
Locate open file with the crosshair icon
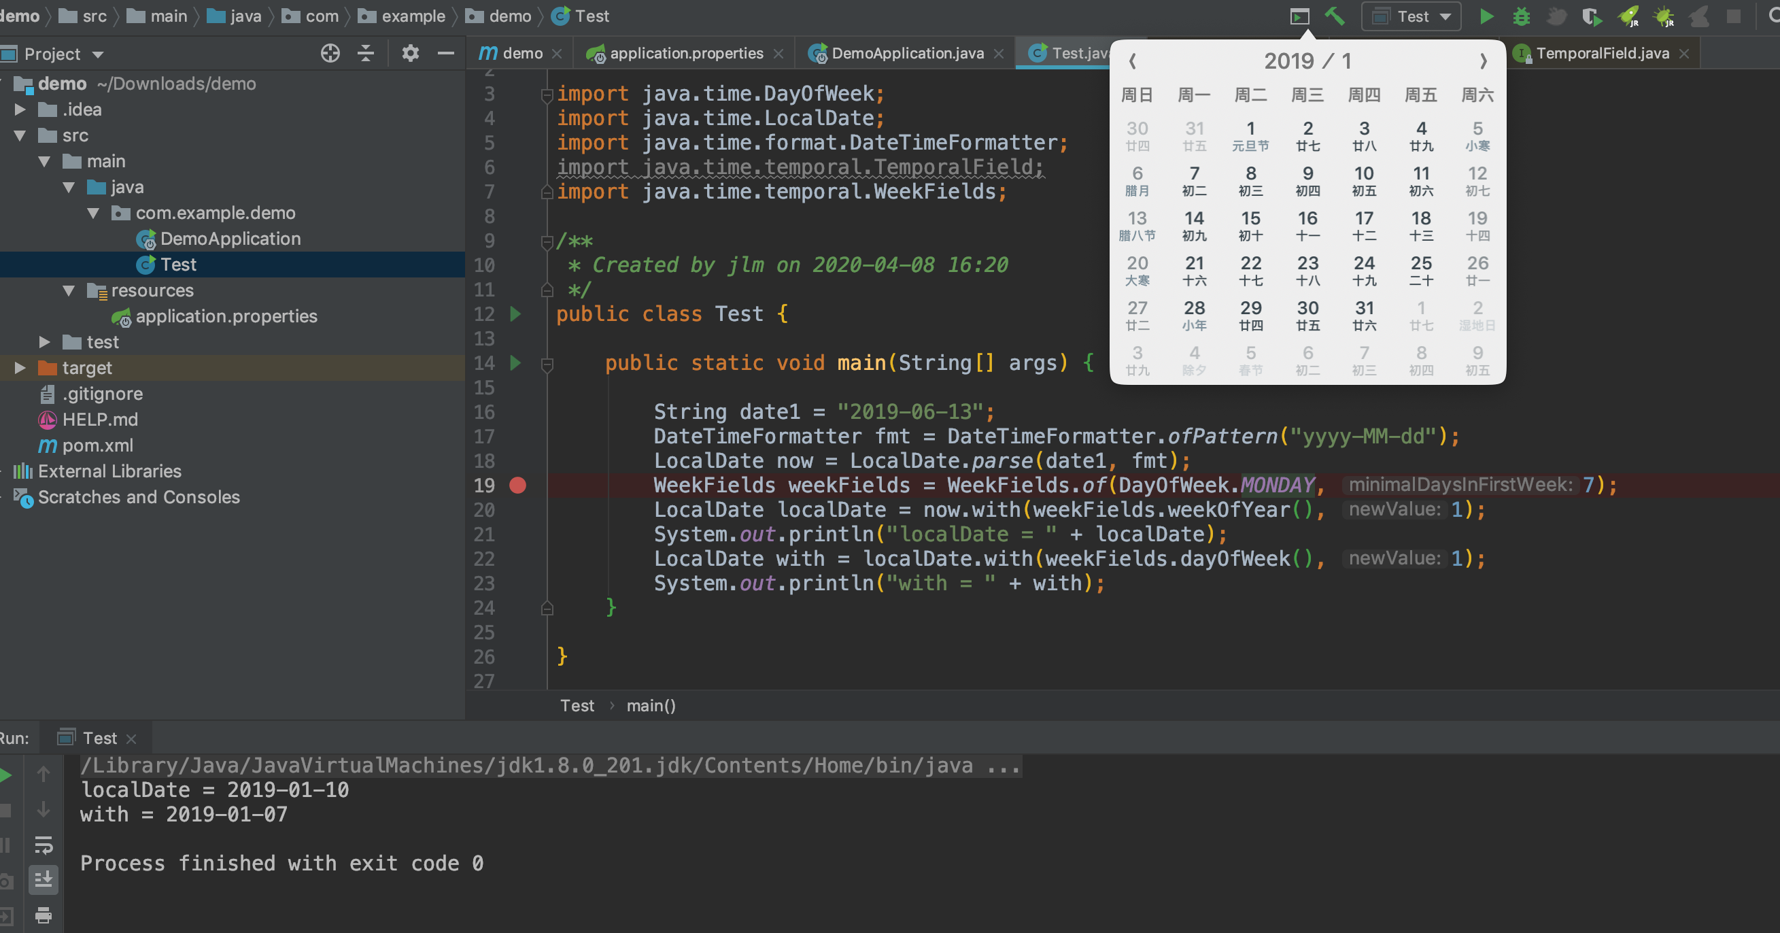(x=330, y=53)
